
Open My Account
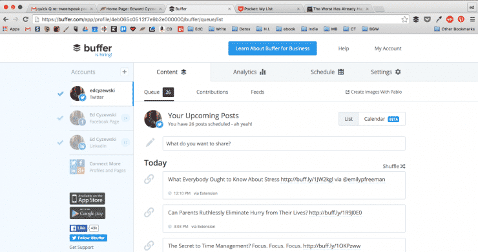tap(388, 48)
